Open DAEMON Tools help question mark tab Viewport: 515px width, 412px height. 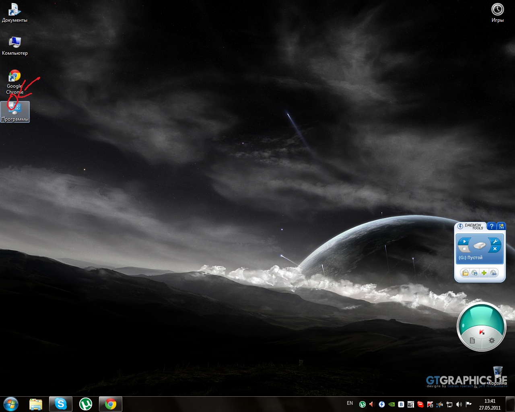491,226
